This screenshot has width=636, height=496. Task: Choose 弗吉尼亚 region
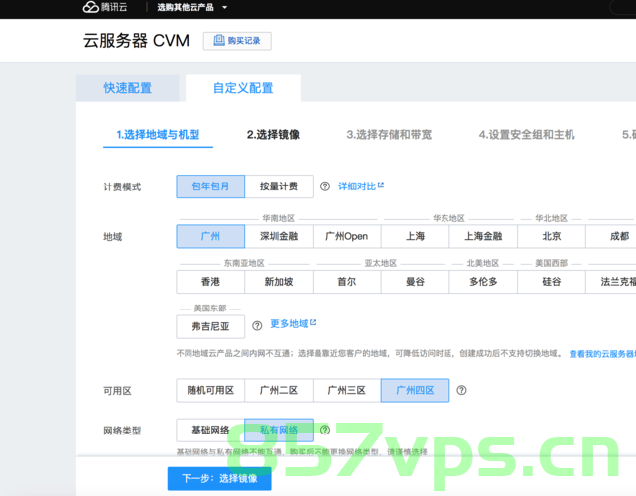(210, 326)
